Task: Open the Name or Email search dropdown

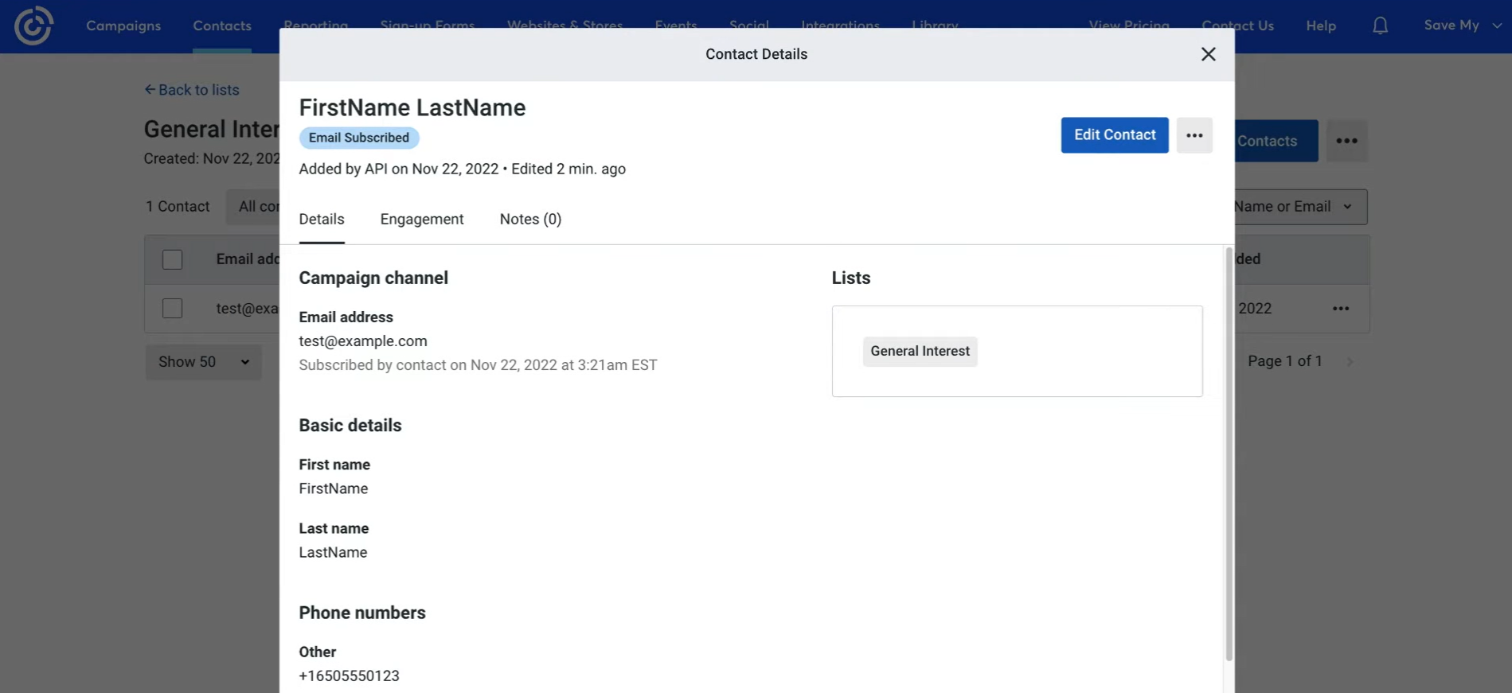Action: pos(1298,207)
